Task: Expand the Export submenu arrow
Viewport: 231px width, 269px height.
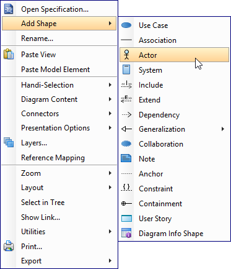Action: click(x=110, y=261)
